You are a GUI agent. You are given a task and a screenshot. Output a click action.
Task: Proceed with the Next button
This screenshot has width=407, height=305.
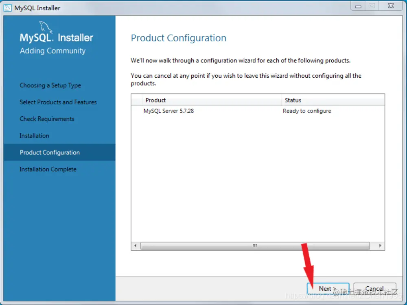click(x=328, y=289)
